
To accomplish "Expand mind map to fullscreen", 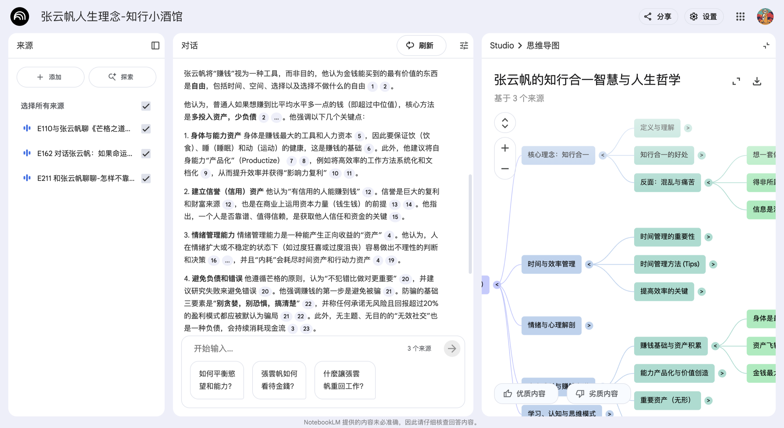I will [x=736, y=81].
